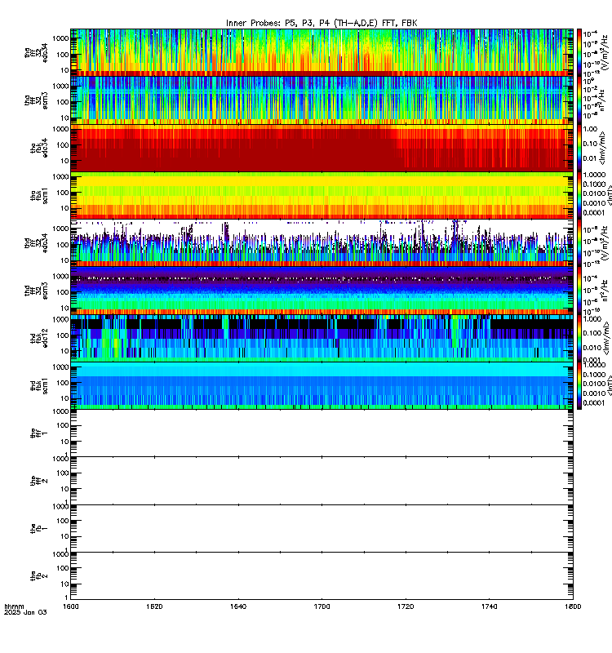
Task: Click the color bar beside thd fbk edc12
Action: (579, 338)
